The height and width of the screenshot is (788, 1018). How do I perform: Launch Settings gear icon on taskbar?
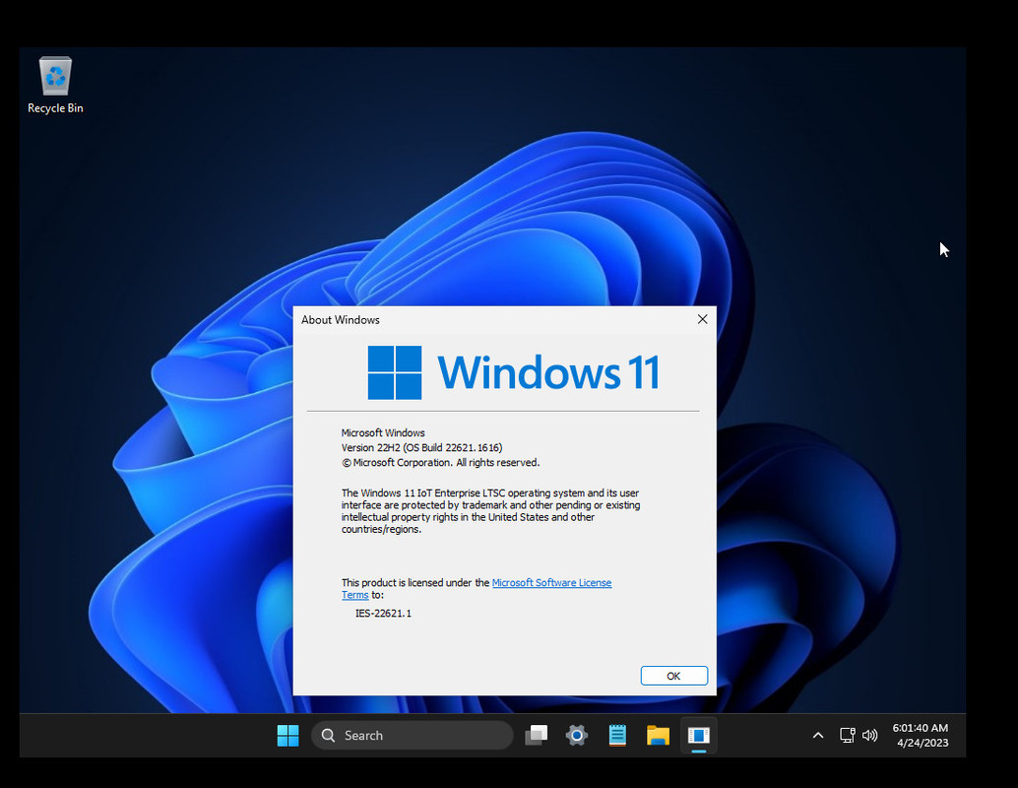(577, 736)
